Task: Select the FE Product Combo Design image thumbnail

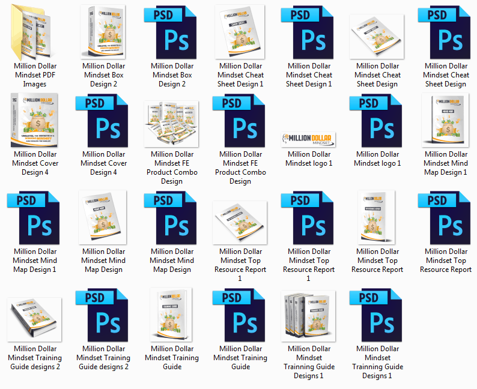Action: click(172, 124)
